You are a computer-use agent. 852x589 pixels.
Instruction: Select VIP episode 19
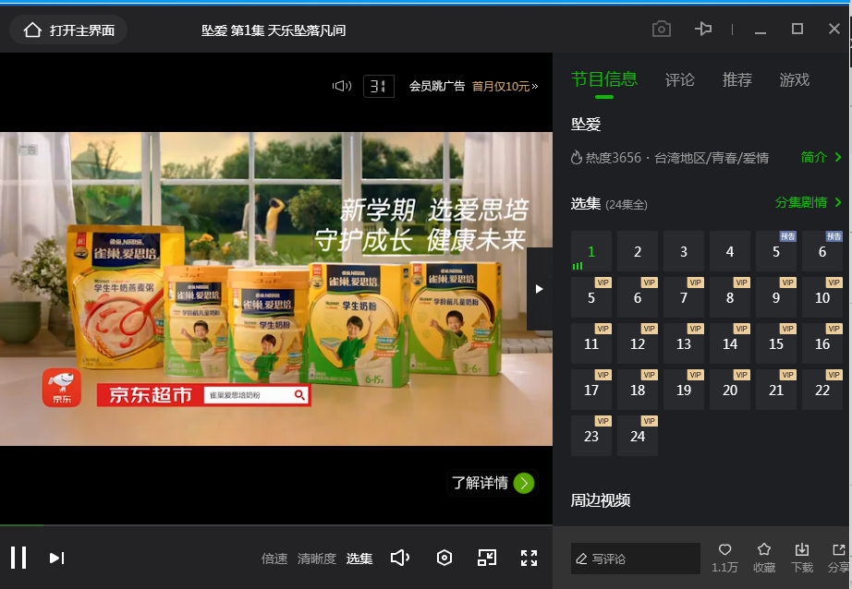[x=684, y=390]
